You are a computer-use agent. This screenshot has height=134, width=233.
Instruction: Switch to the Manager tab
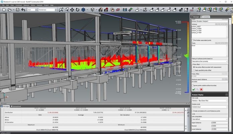[196, 16]
